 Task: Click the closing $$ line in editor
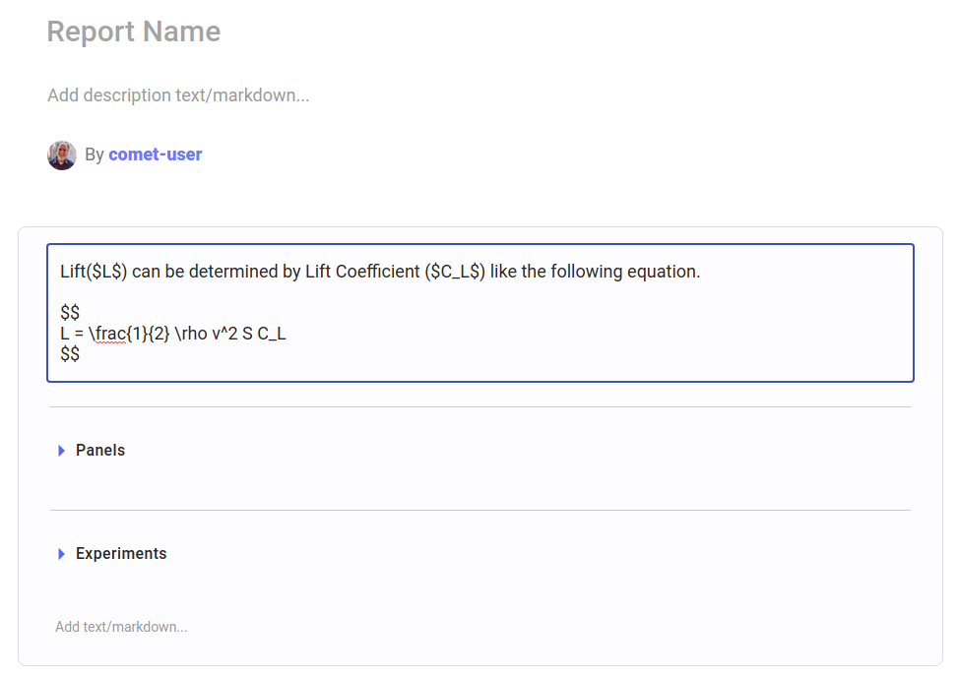tap(70, 353)
